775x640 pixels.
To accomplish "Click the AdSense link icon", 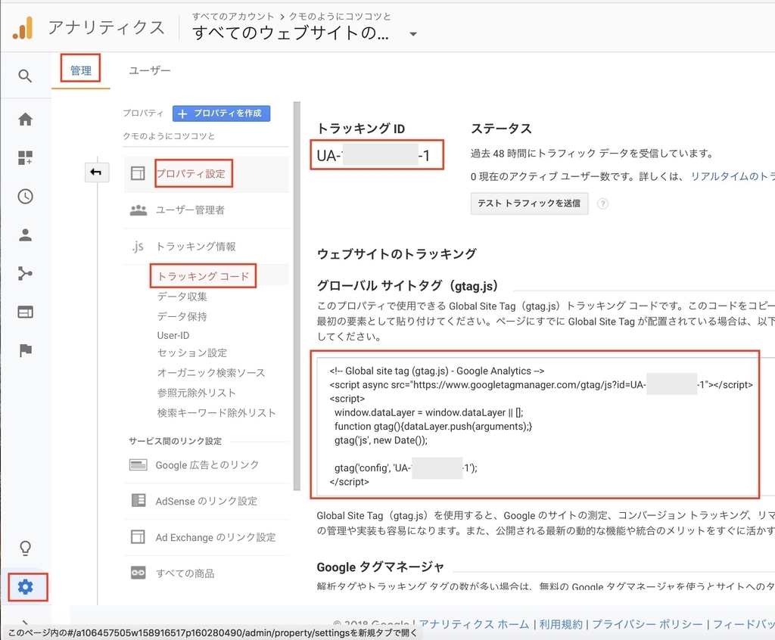I will (139, 500).
